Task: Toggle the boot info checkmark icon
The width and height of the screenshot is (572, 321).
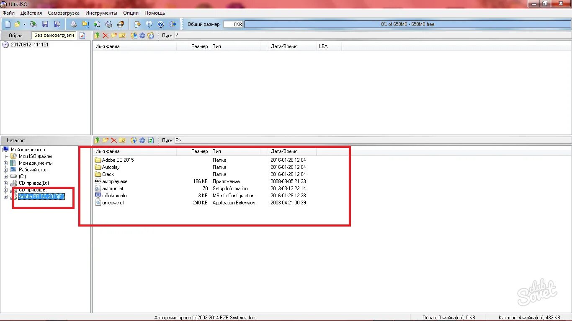Action: [x=82, y=36]
